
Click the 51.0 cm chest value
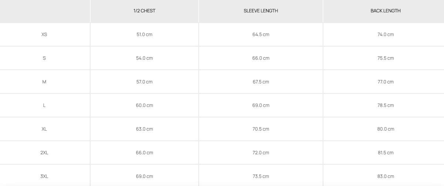pyautogui.click(x=144, y=34)
